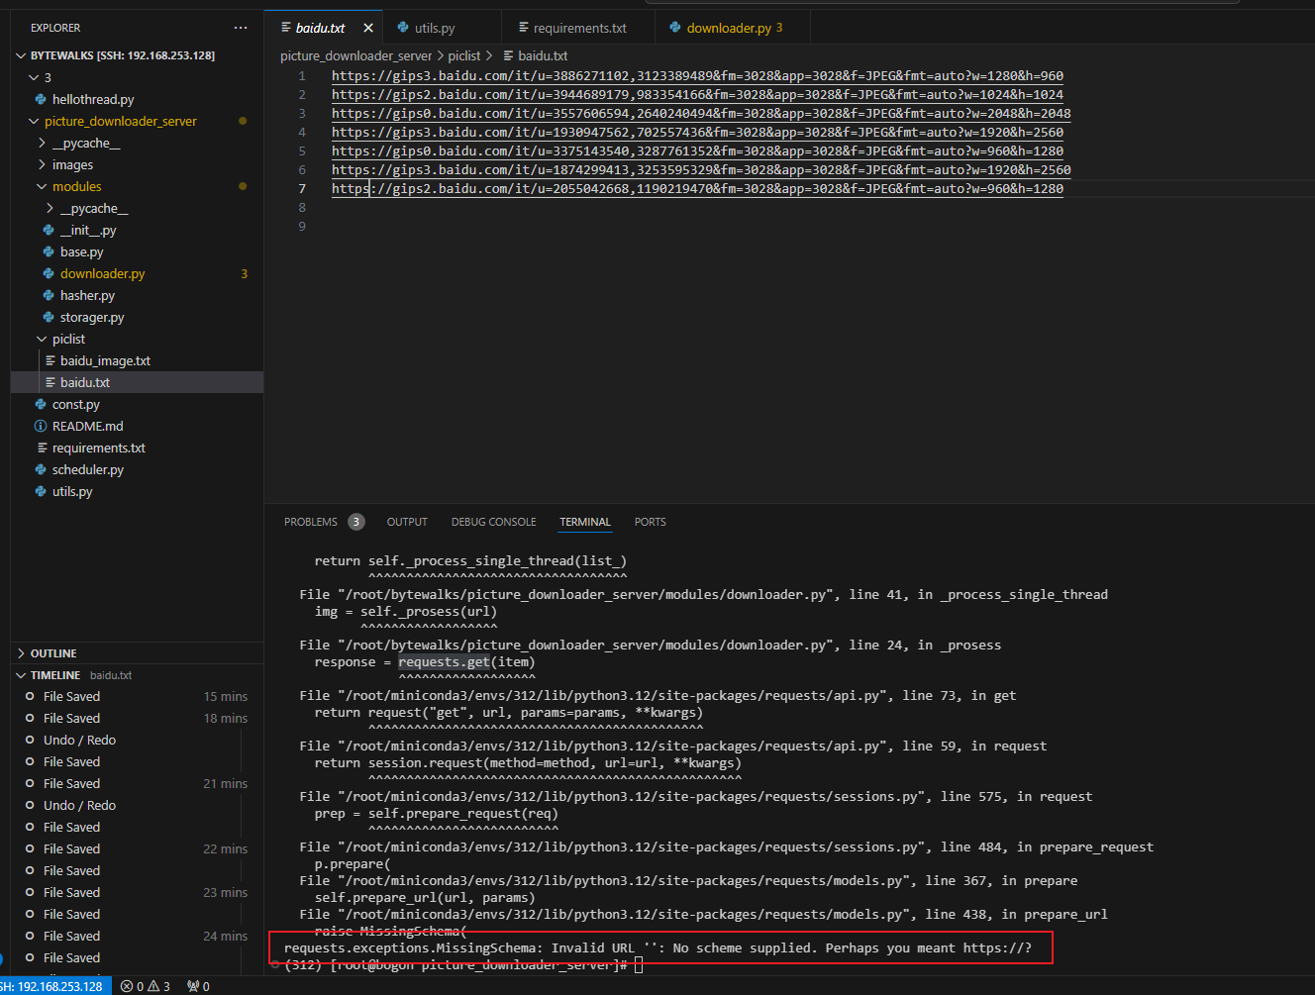Image resolution: width=1315 pixels, height=995 pixels.
Task: Click the text-file icon beside baidu_image.txt
Action: coord(50,360)
